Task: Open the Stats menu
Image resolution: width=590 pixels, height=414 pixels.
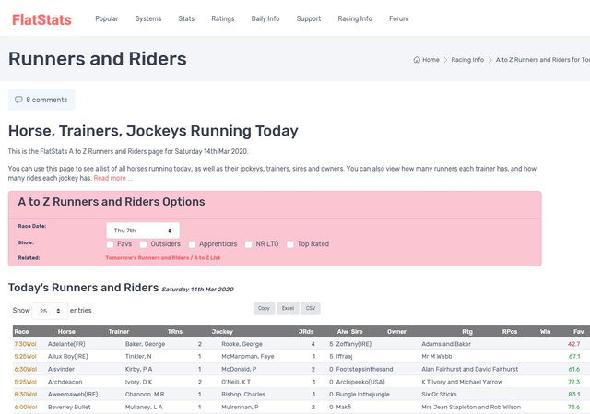Action: click(186, 18)
